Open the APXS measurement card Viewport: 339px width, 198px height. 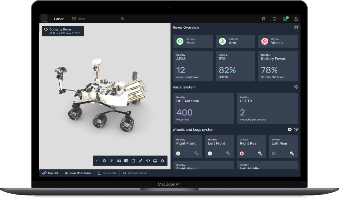(x=193, y=66)
